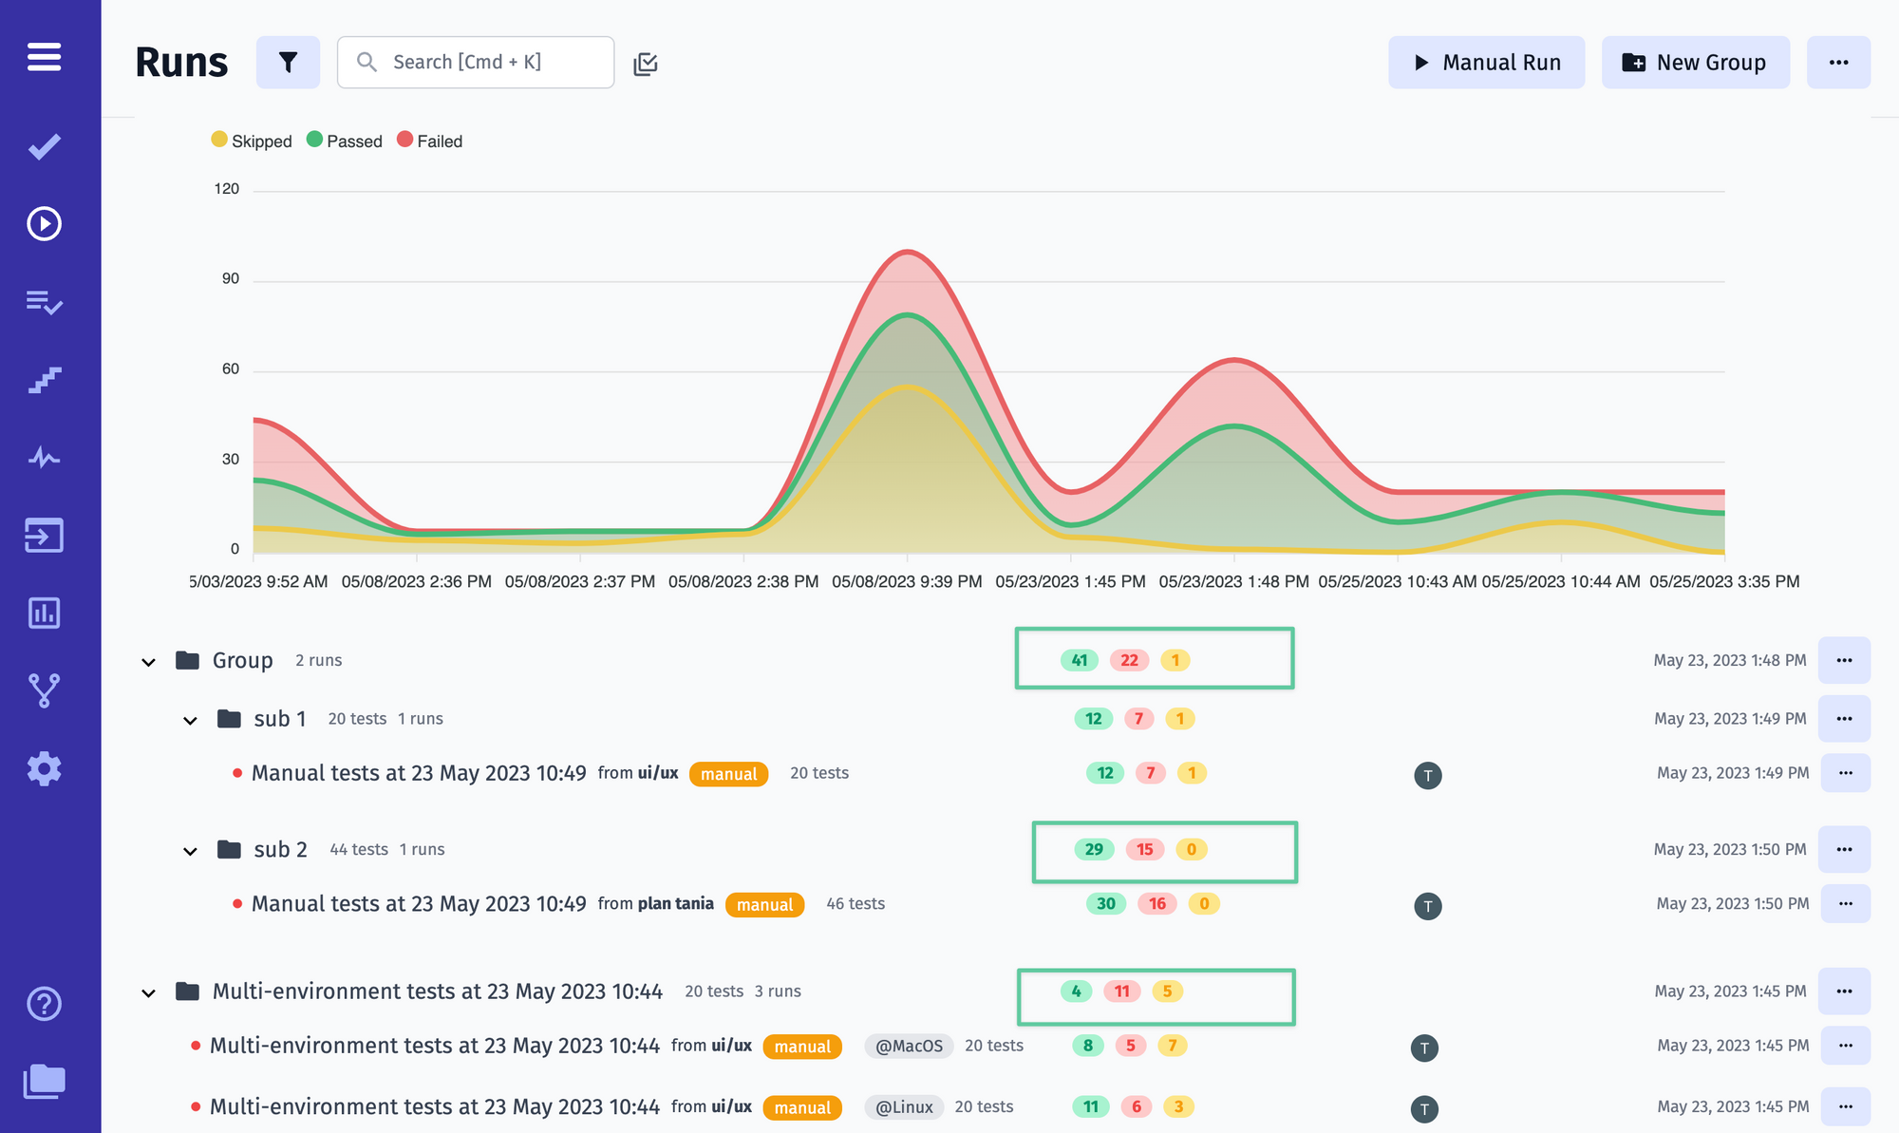Click the @MacOS environment tag
This screenshot has width=1899, height=1133.
click(909, 1046)
